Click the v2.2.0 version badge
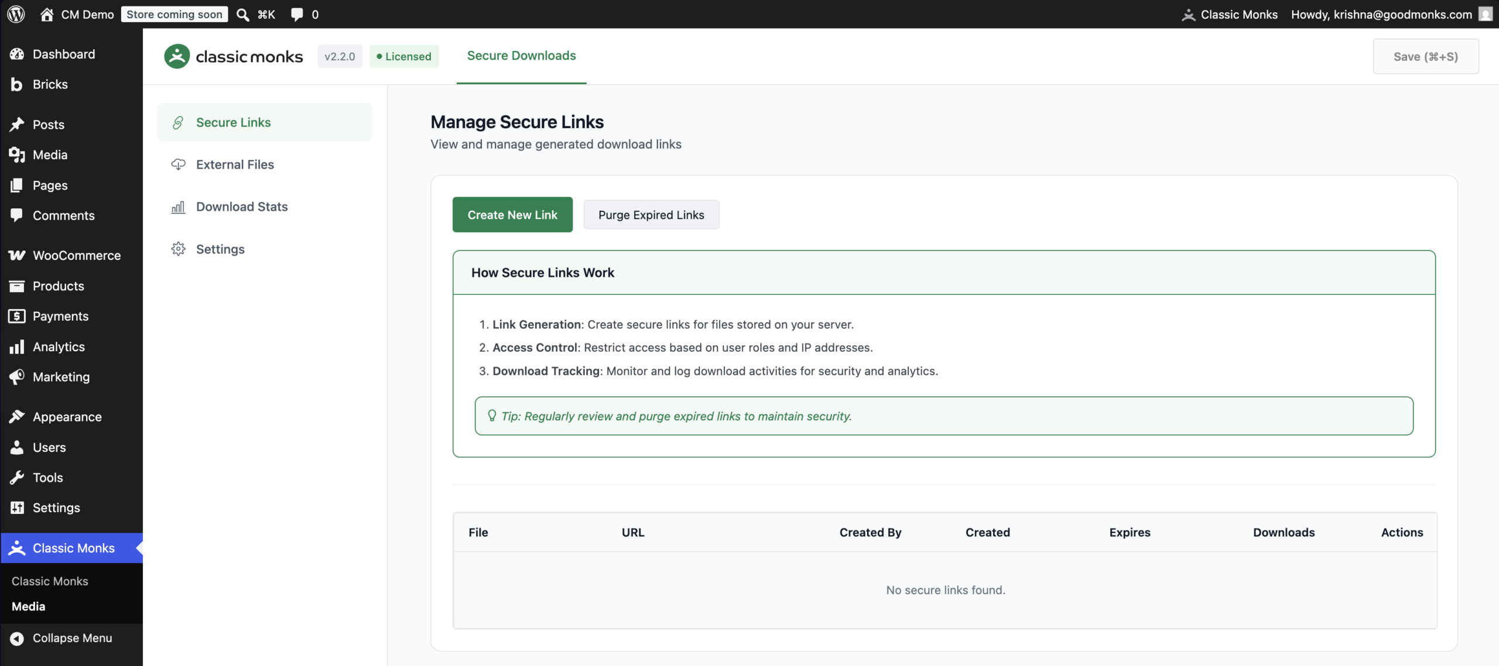 340,56
